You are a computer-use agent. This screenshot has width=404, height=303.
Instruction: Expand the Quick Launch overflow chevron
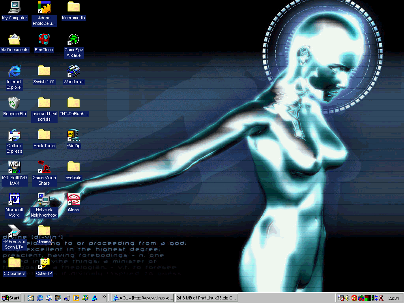click(x=104, y=297)
